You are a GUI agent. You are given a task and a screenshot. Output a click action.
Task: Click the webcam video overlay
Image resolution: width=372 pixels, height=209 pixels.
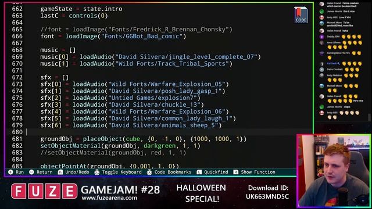click(334, 171)
